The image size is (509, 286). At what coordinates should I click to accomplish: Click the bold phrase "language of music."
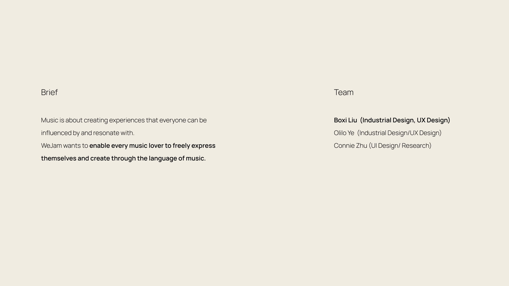(177, 158)
